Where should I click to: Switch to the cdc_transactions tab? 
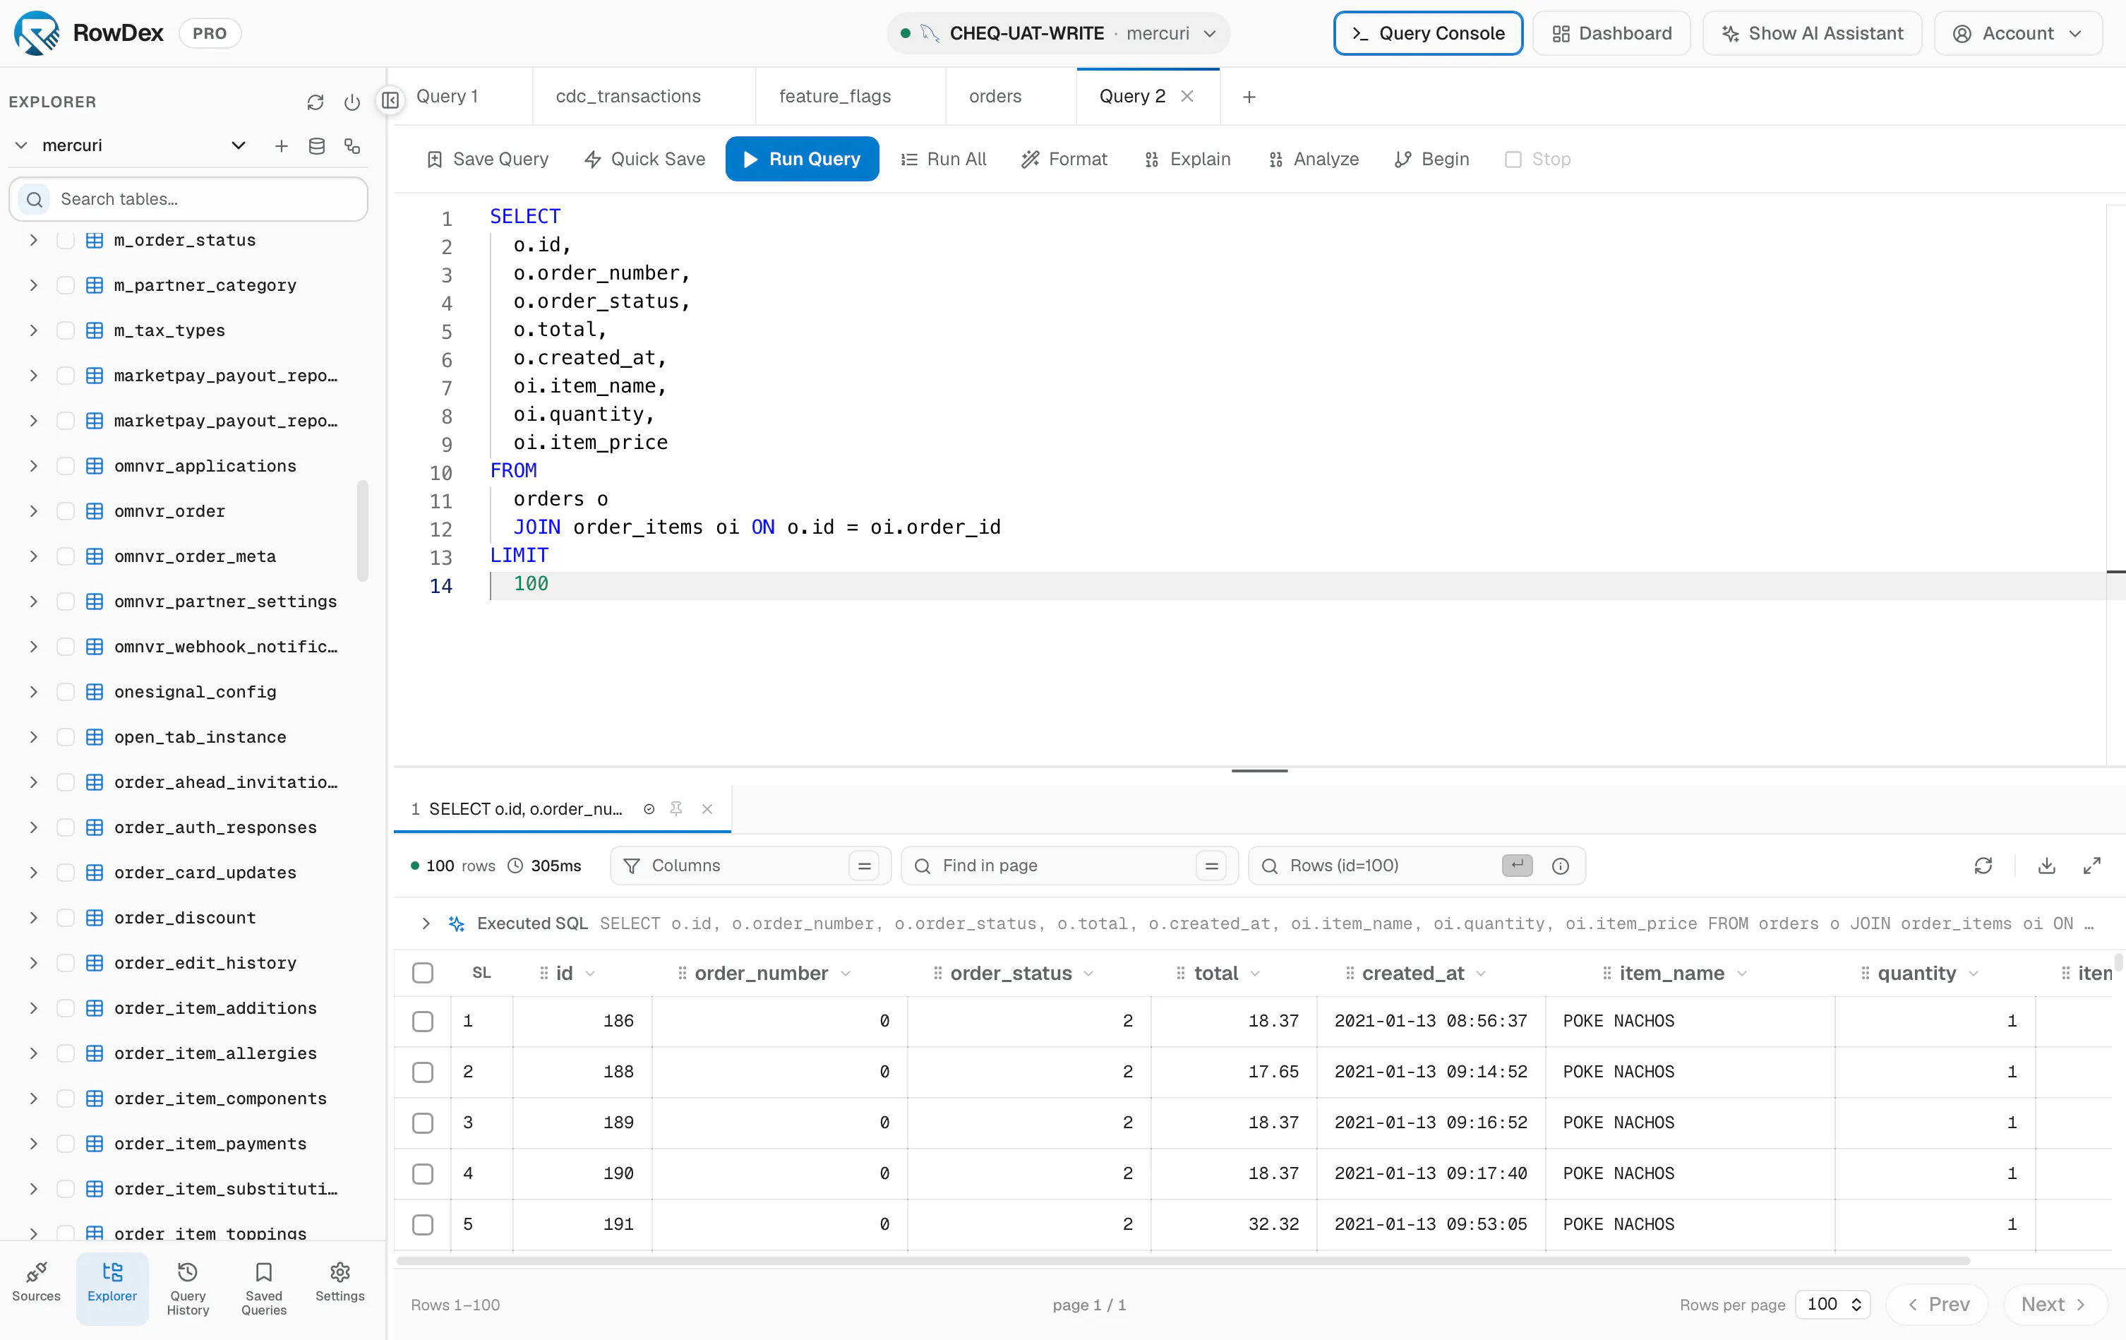point(627,96)
